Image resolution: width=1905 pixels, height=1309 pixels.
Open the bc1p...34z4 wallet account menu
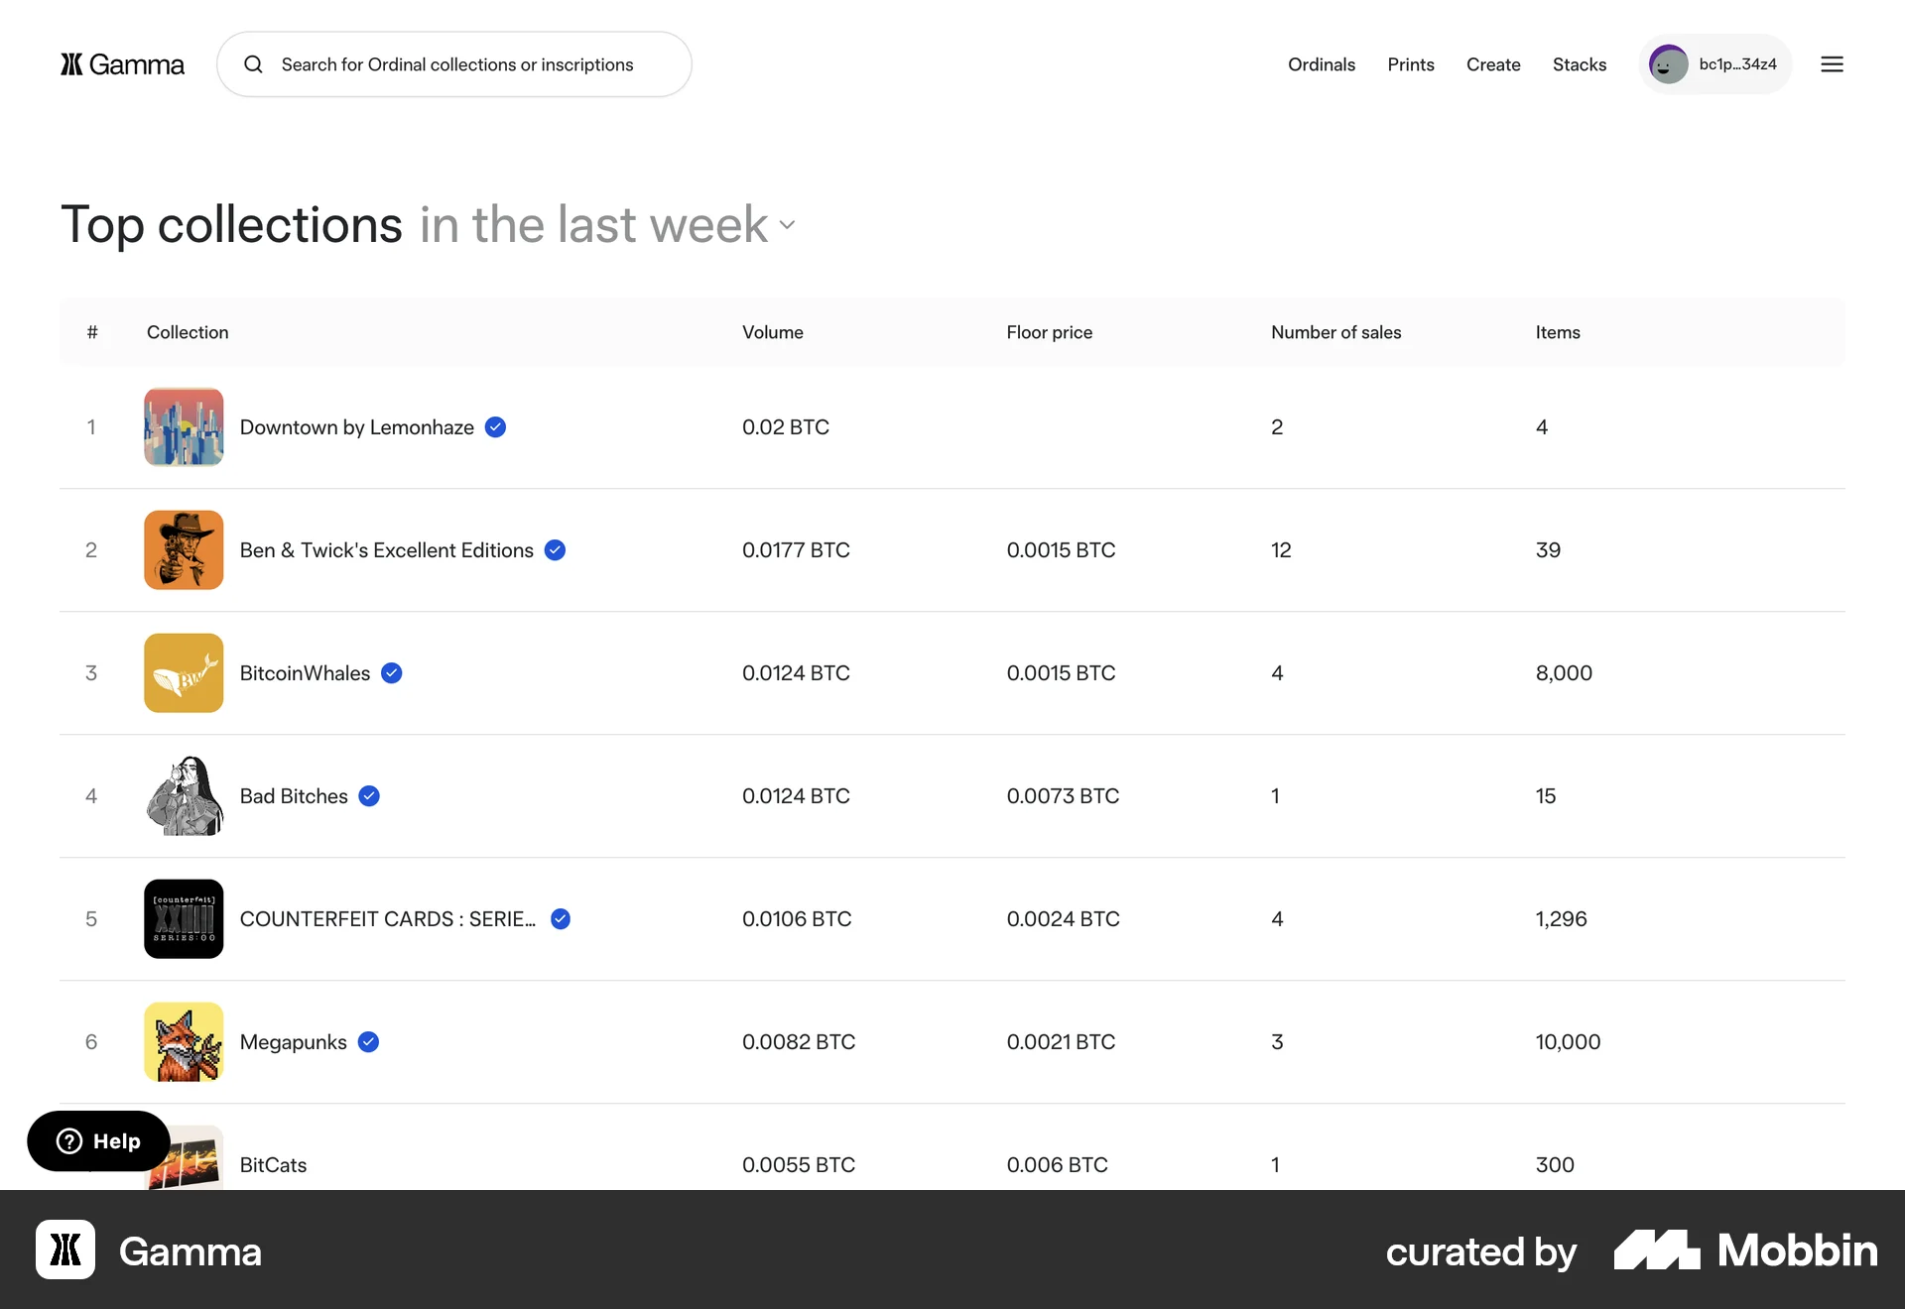[x=1736, y=64]
